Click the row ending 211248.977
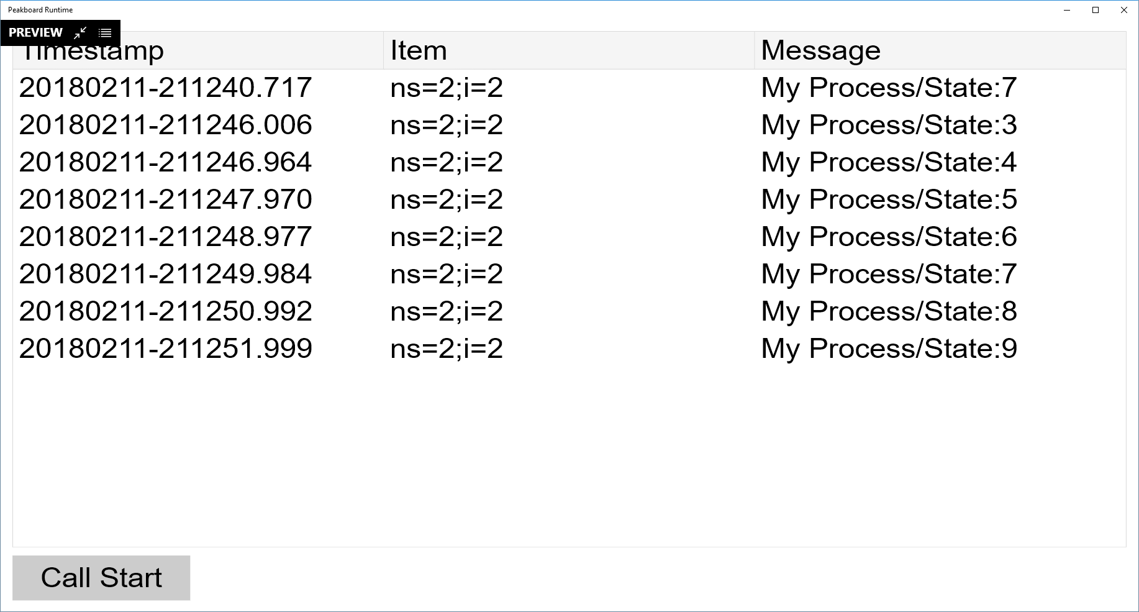This screenshot has width=1139, height=612. coord(165,237)
